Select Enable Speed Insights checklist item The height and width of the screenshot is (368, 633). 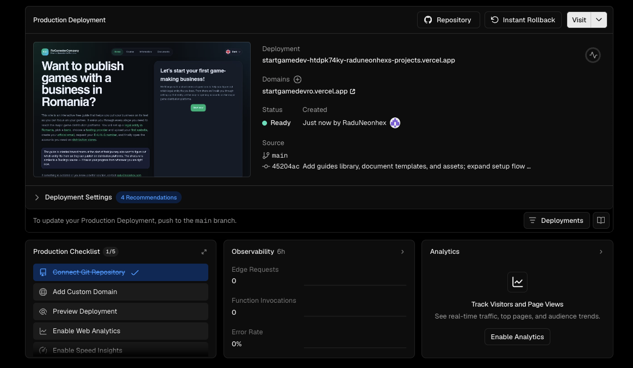121,350
